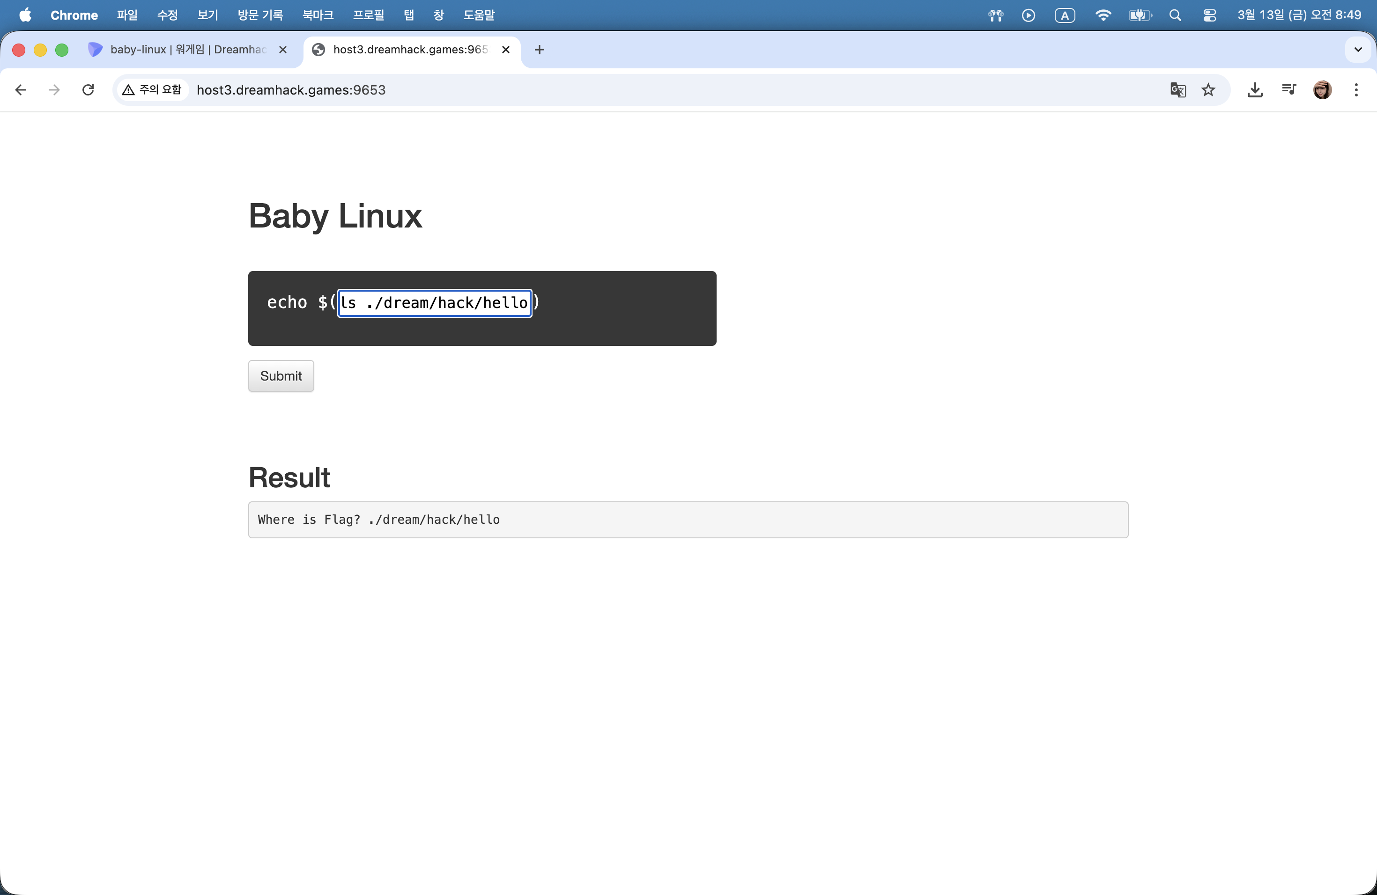Click the site security warning chip
The image size is (1377, 895).
(152, 89)
